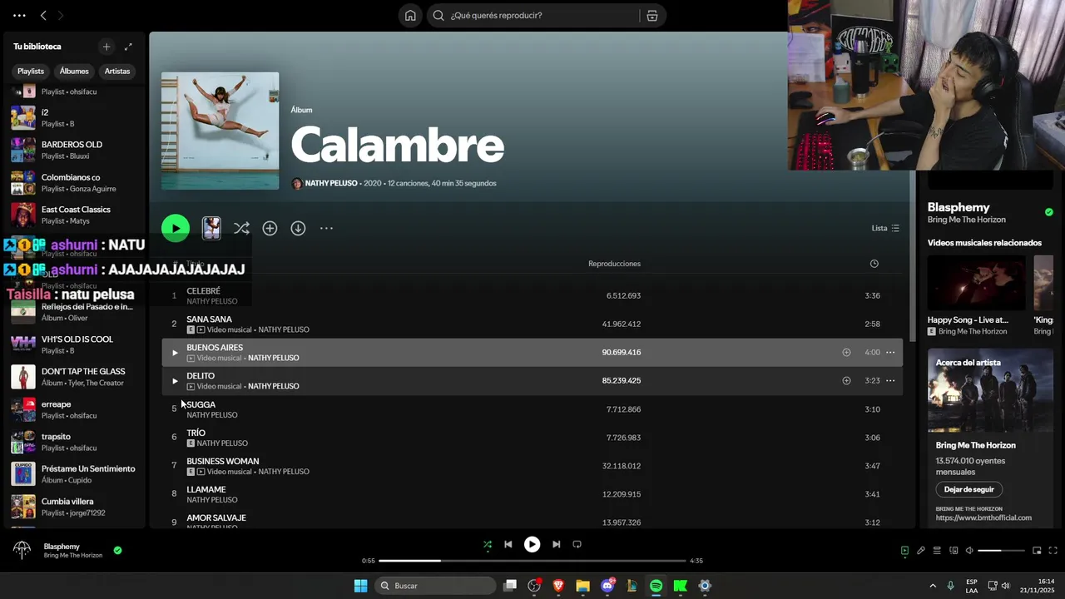Mute Spotify with the speaker icon
This screenshot has width=1065, height=599.
pos(969,551)
